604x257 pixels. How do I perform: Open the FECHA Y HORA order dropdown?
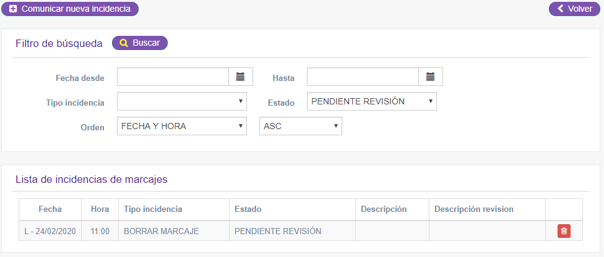[x=182, y=126]
